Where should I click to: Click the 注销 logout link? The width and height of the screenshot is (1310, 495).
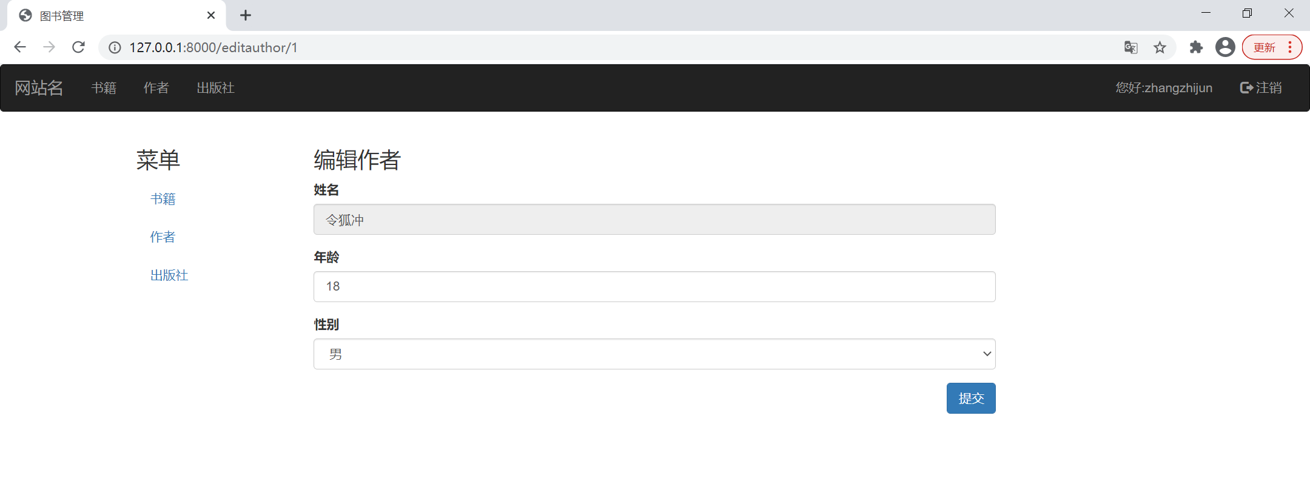pyautogui.click(x=1261, y=88)
